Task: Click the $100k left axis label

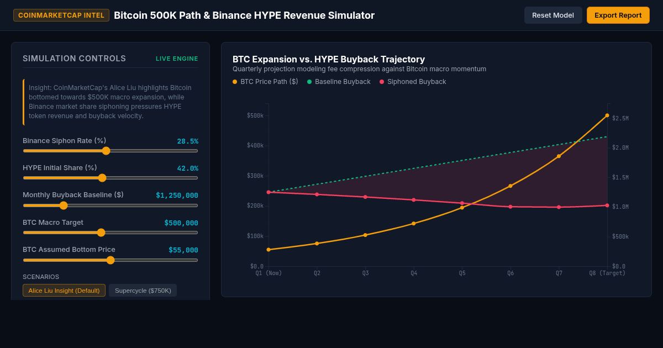Action: (255, 236)
